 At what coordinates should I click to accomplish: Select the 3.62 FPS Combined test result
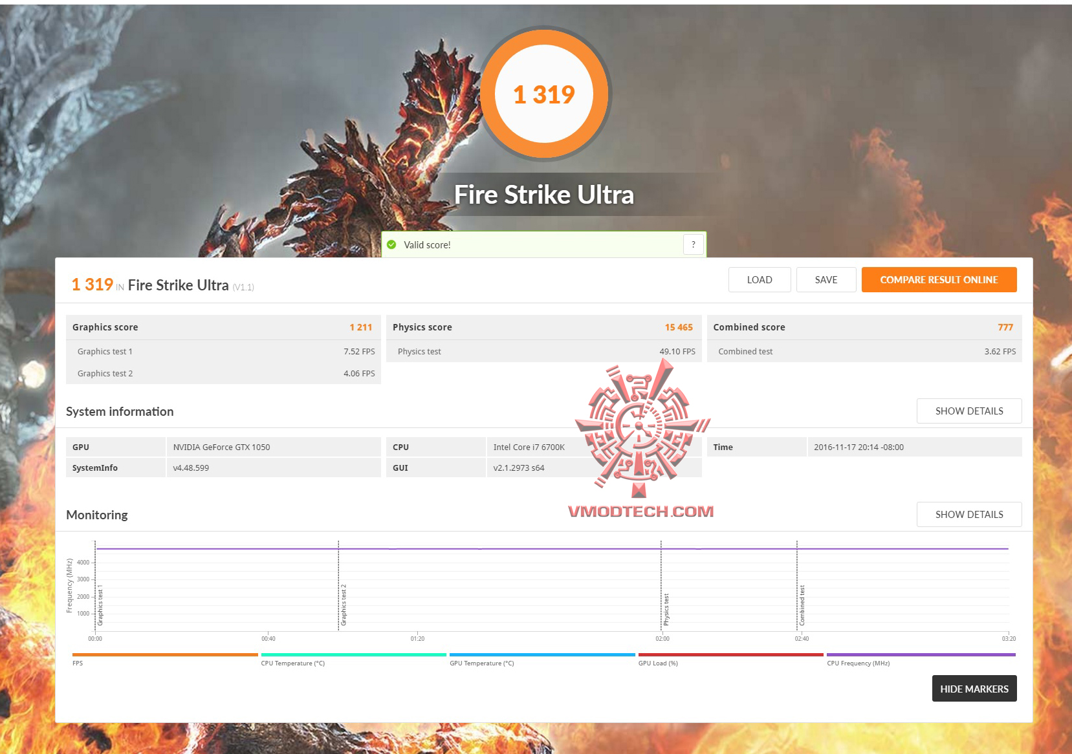point(1000,352)
